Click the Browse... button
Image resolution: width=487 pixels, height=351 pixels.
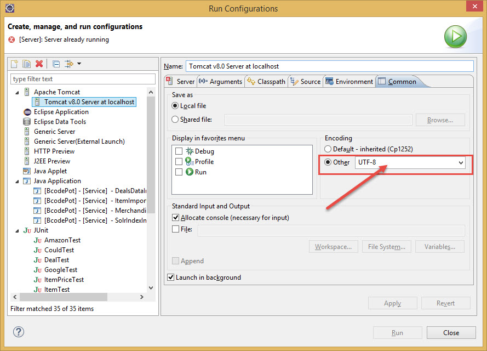point(440,120)
